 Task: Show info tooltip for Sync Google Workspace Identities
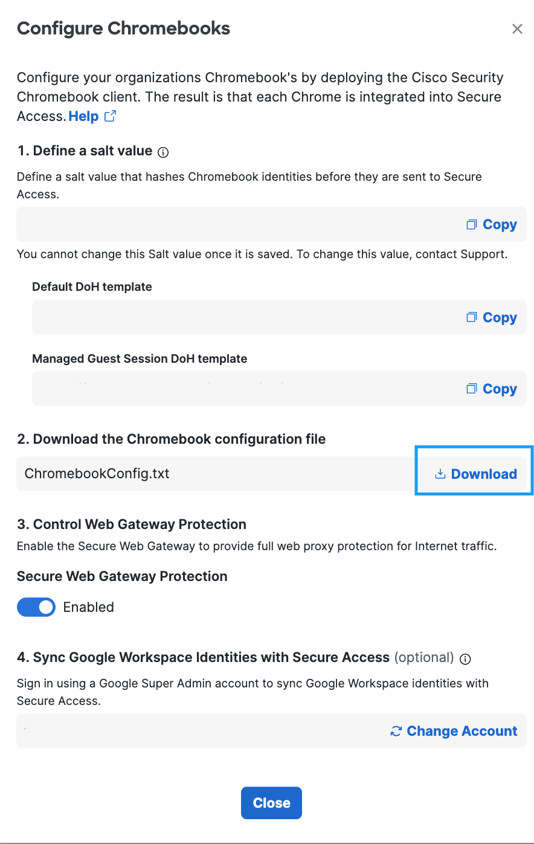coord(465,660)
